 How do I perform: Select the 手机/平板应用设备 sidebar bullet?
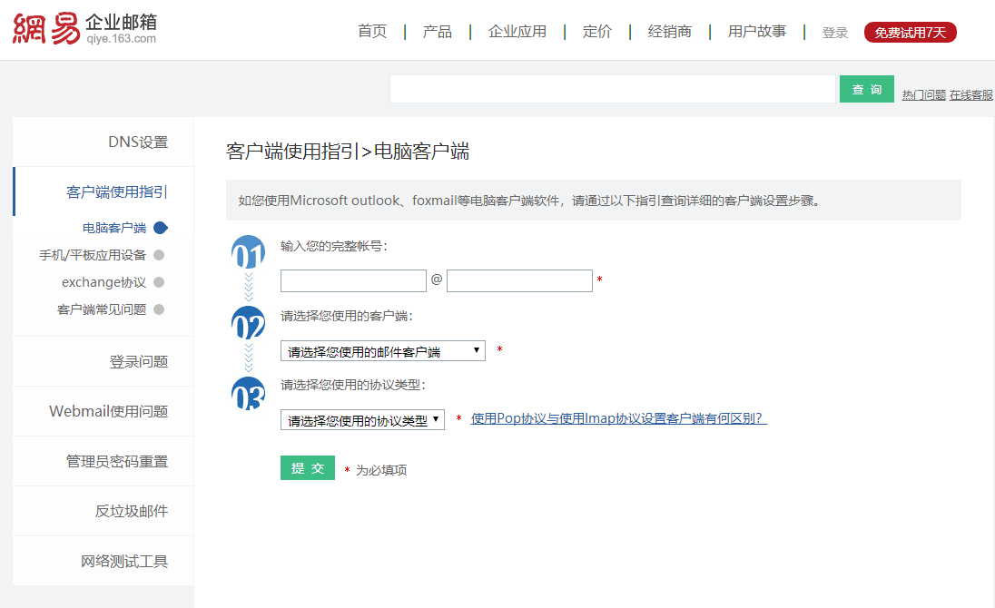click(159, 255)
